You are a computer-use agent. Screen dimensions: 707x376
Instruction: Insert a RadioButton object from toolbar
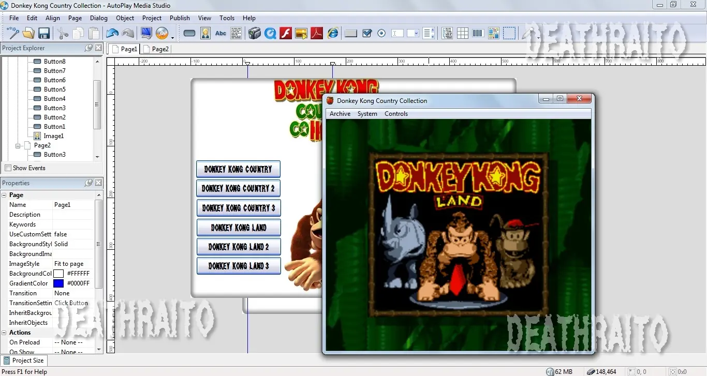382,34
